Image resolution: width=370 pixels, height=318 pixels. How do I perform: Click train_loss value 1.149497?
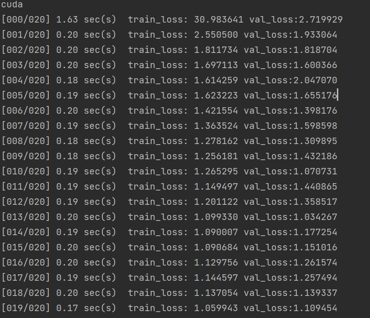[216, 187]
